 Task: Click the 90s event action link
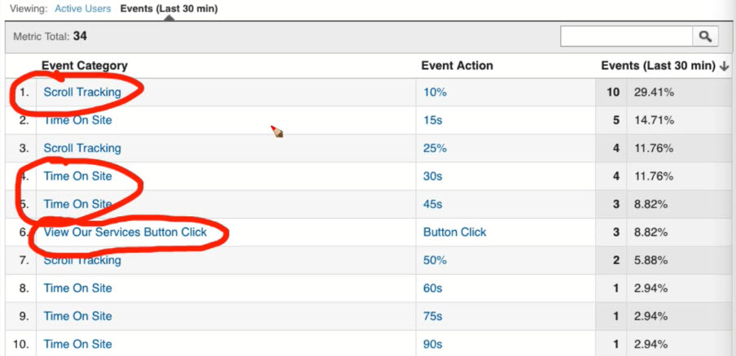coord(432,344)
